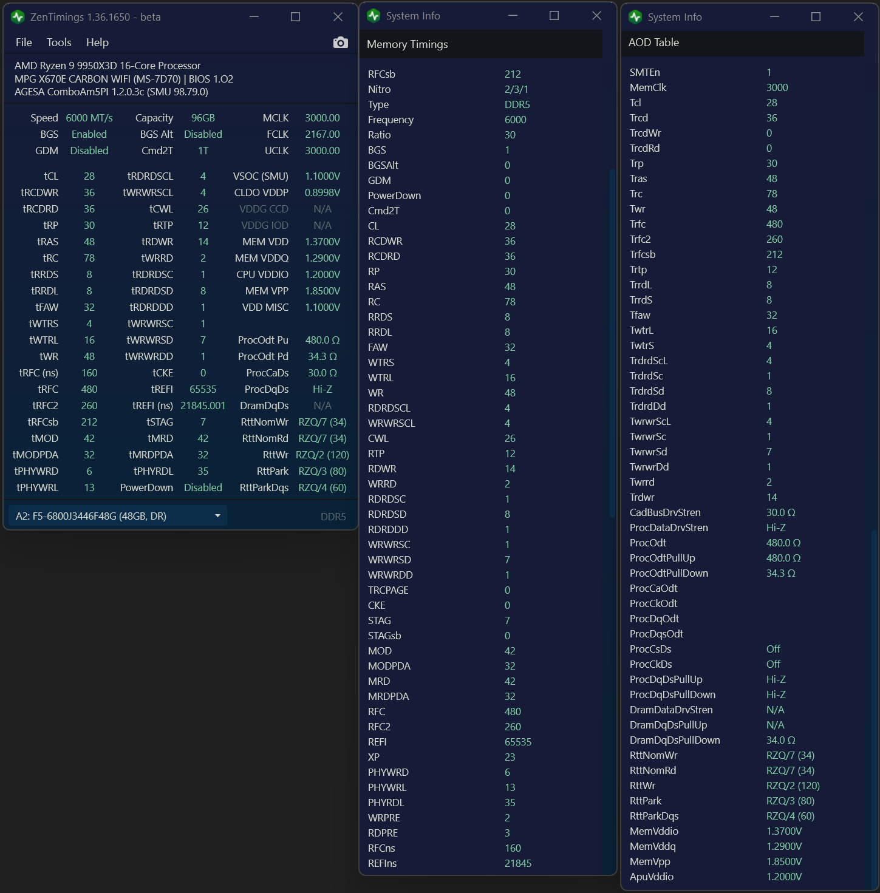Viewport: 880px width, 893px height.
Task: Maximize the Memory Timings System Info window
Action: coord(554,16)
